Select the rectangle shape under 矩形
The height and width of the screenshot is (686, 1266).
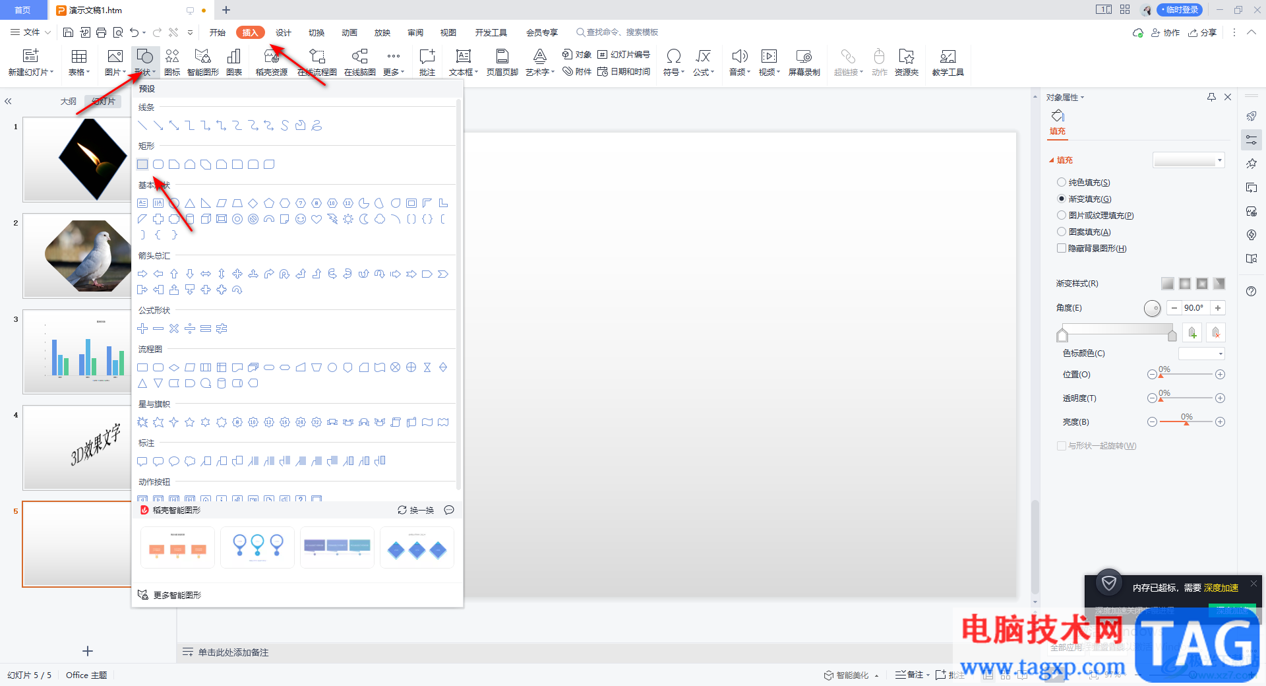tap(142, 164)
